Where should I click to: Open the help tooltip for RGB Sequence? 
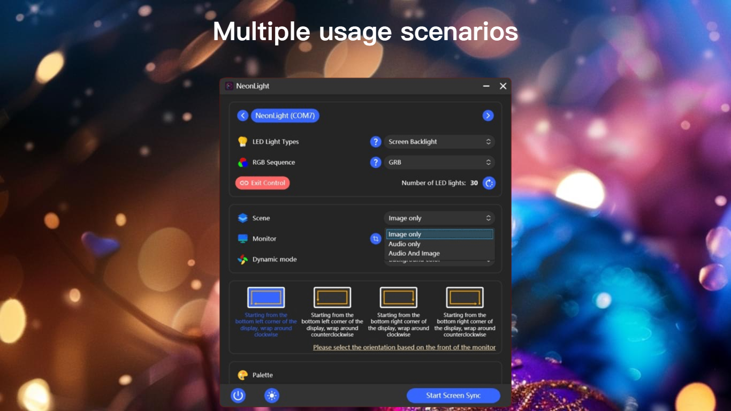[375, 162]
